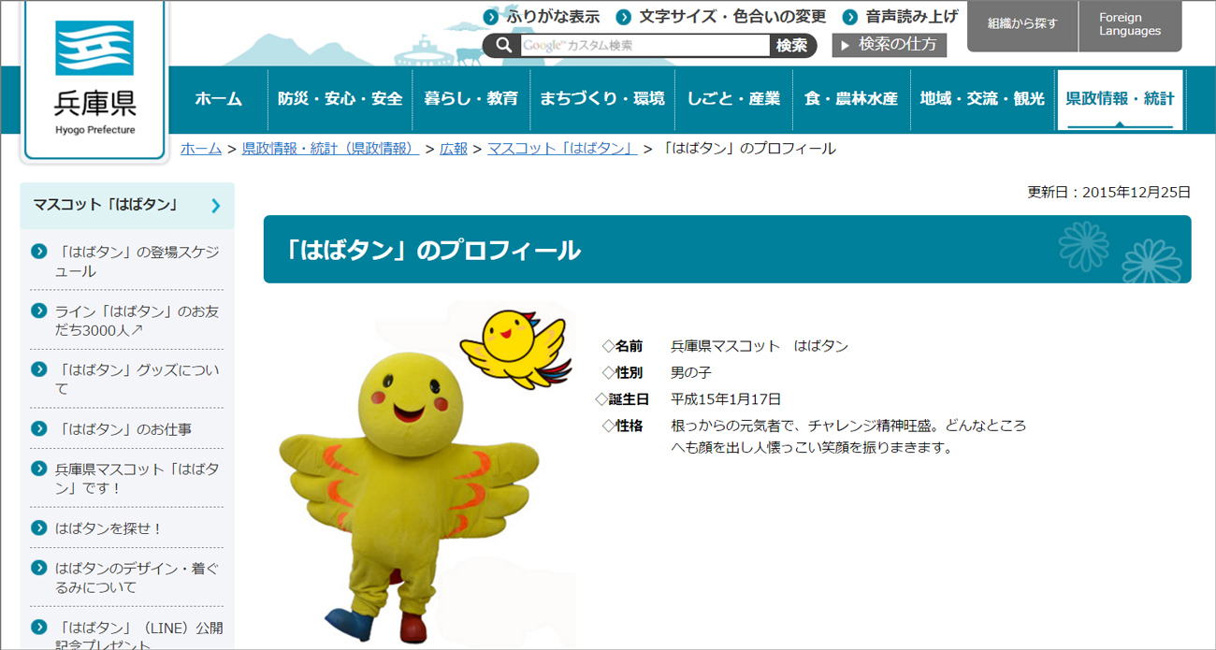Image resolution: width=1216 pixels, height=650 pixels.
Task: Click arrow icon beside 「はばタン」のお仕事
Action: [38, 428]
